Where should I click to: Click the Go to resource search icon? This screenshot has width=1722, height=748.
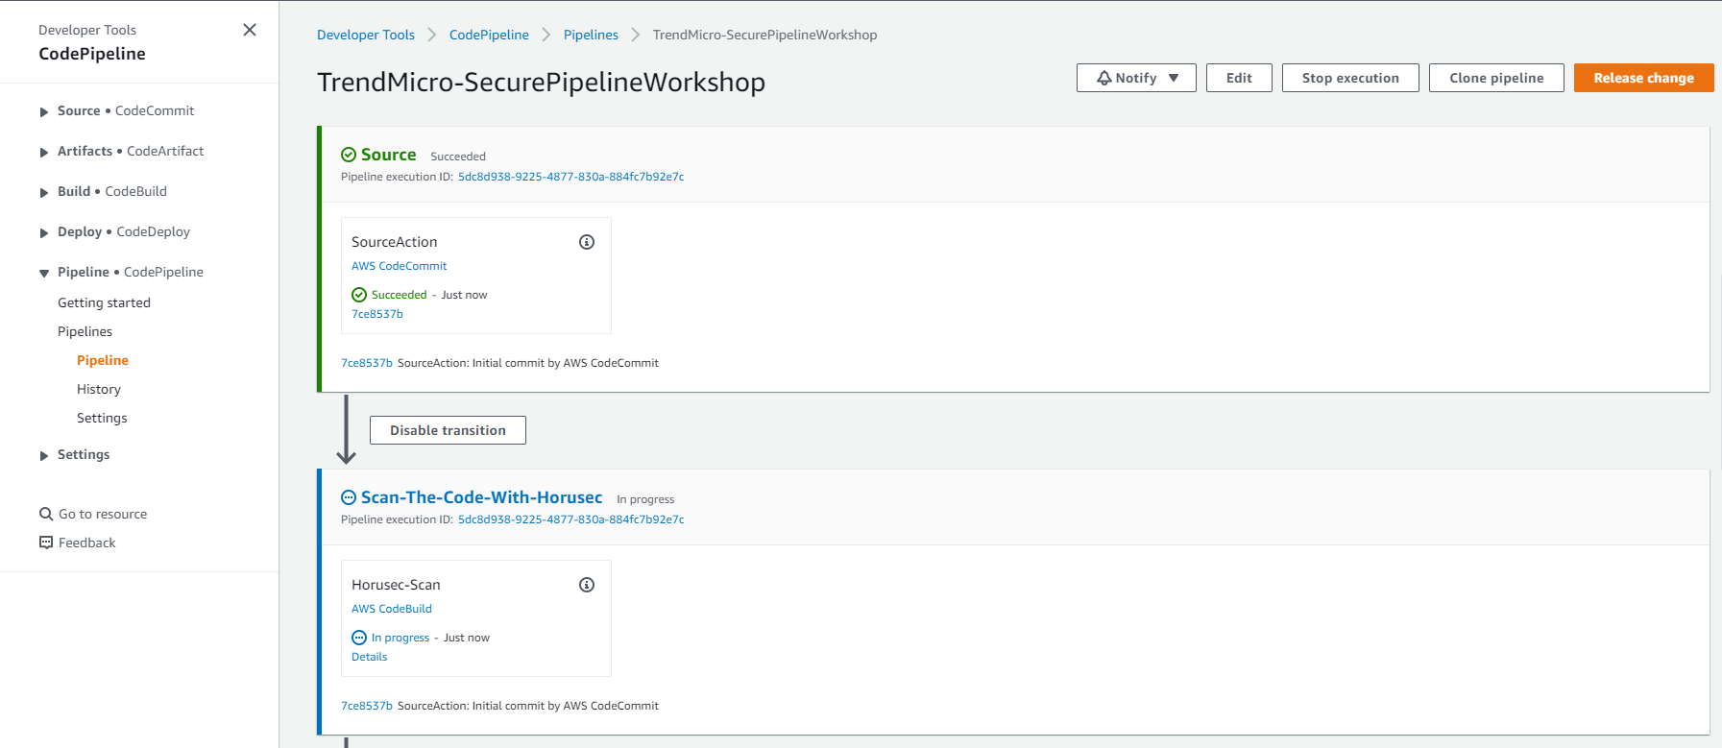pyautogui.click(x=46, y=514)
